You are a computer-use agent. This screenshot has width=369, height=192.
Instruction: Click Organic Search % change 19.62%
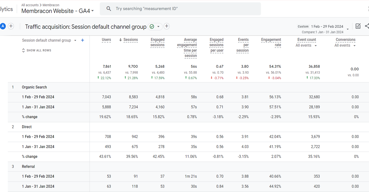tap(105, 117)
